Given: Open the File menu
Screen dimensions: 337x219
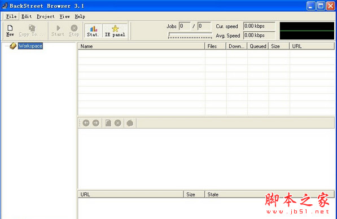Looking at the screenshot, I should (x=11, y=16).
